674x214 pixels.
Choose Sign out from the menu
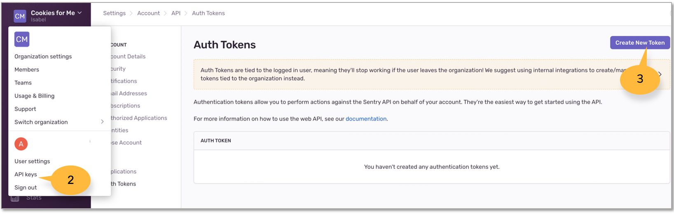tap(26, 188)
